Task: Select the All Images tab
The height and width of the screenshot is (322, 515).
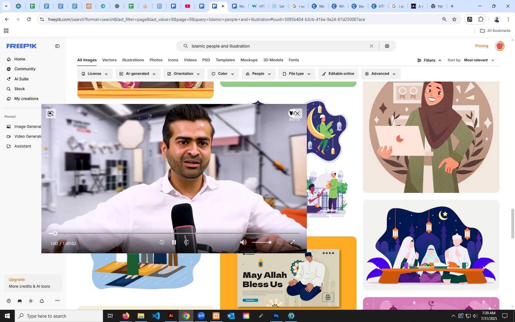Action: (87, 60)
